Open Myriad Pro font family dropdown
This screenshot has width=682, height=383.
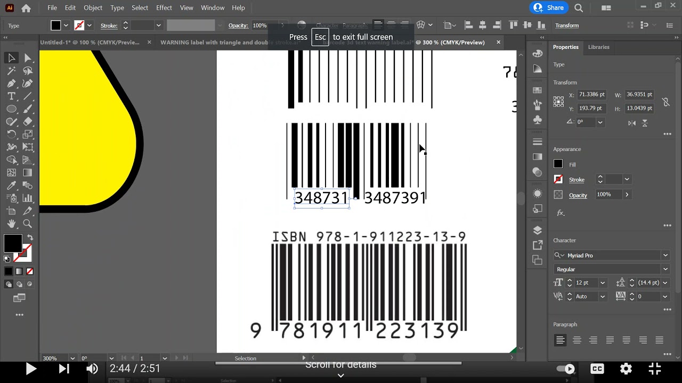pyautogui.click(x=665, y=255)
